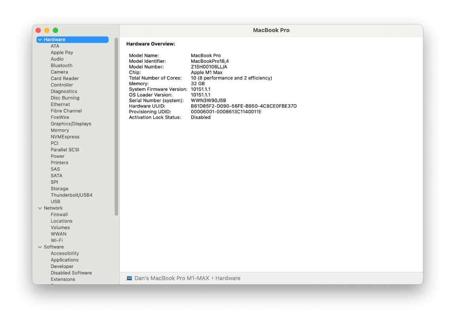The width and height of the screenshot is (455, 324).
Task: Select Fibre Channel in sidebar
Action: pos(66,111)
